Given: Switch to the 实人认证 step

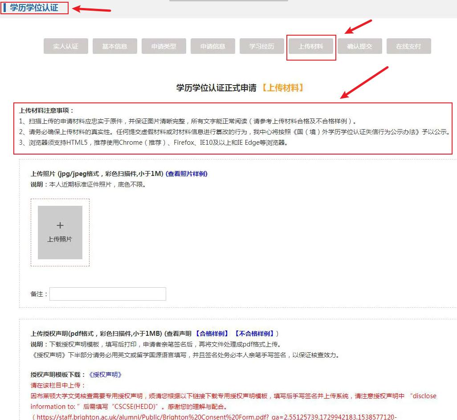Looking at the screenshot, I should tap(65, 46).
